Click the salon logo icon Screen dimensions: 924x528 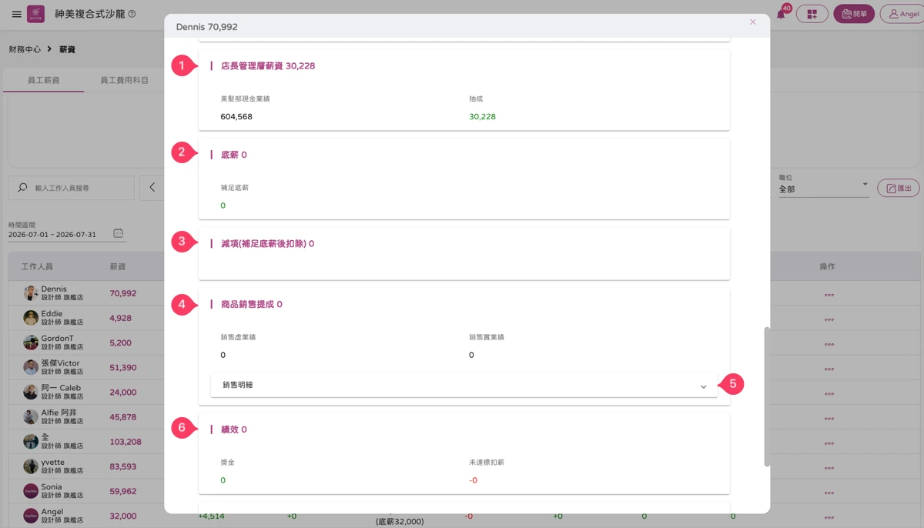pos(35,14)
